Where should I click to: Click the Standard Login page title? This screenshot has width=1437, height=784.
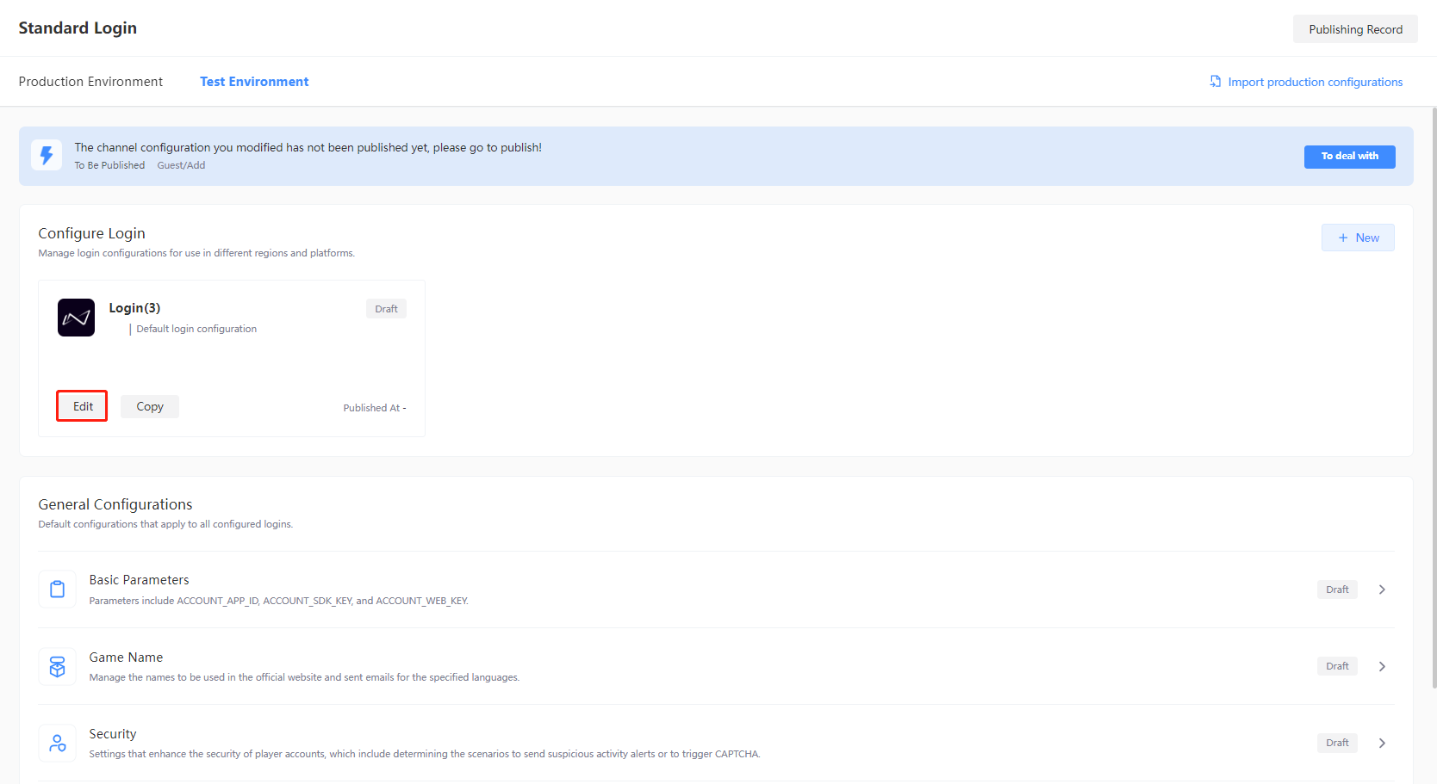click(x=78, y=28)
